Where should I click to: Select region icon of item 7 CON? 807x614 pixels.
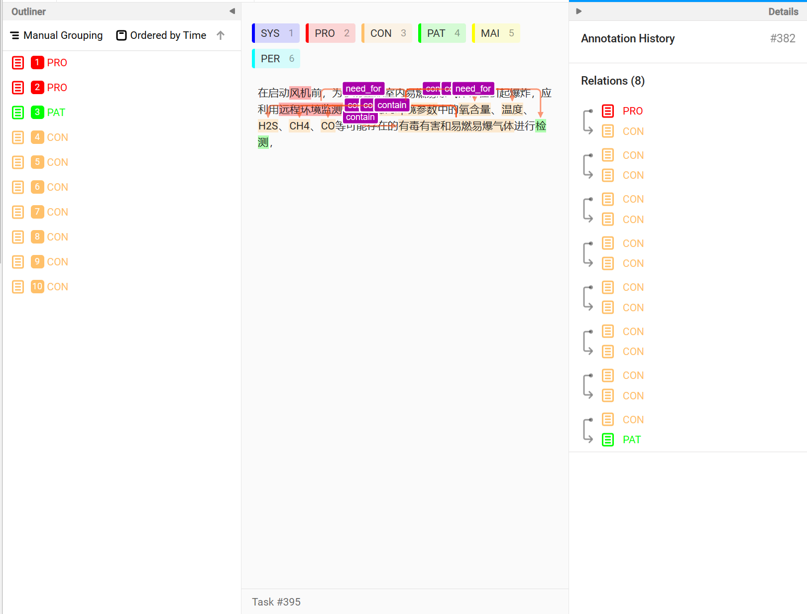tap(18, 212)
